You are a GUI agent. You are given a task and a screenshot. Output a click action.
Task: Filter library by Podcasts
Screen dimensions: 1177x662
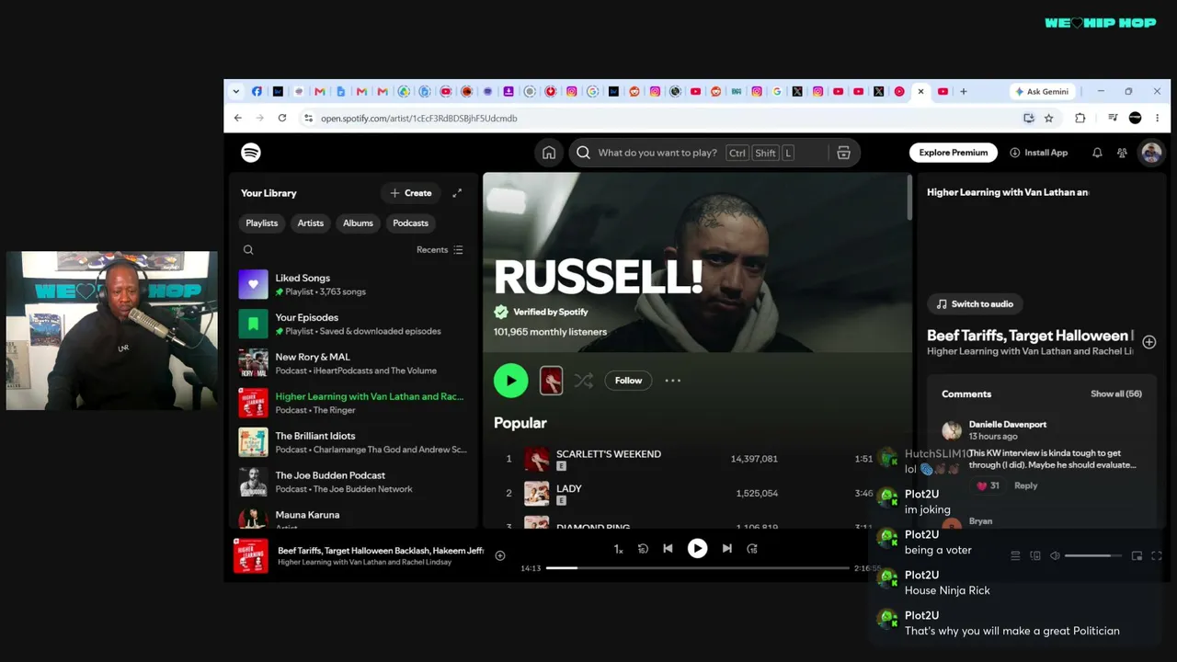(410, 223)
